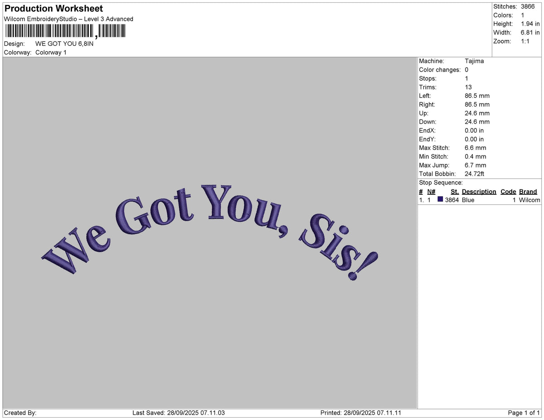The image size is (544, 420).
Task: Click the Max Stitch value 6.6 mm
Action: (475, 148)
